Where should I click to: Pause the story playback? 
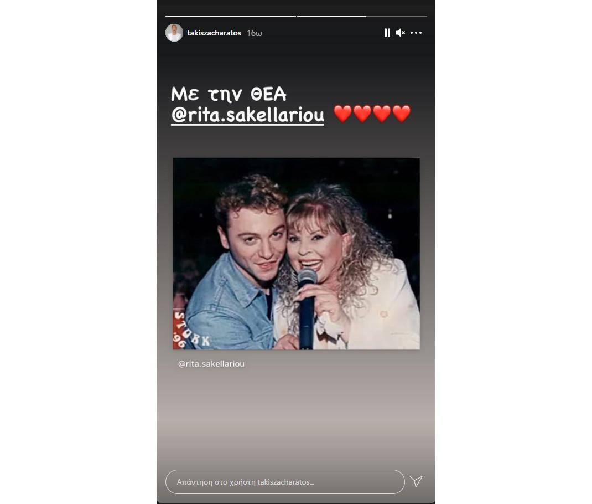click(387, 33)
